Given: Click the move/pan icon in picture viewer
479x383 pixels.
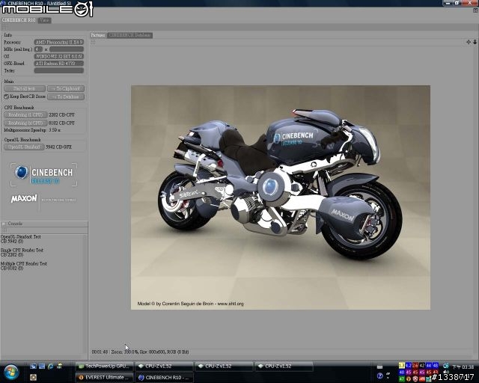Looking at the screenshot, I should [469, 42].
